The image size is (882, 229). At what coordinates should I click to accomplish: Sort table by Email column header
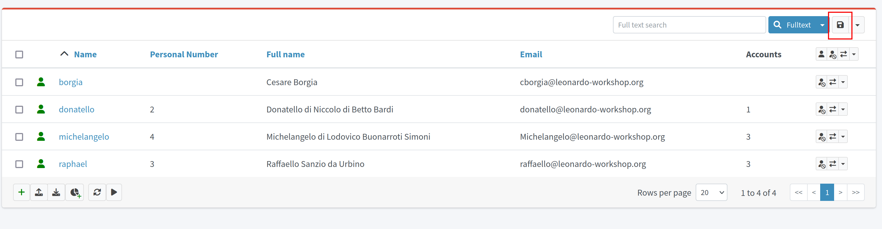click(x=531, y=55)
